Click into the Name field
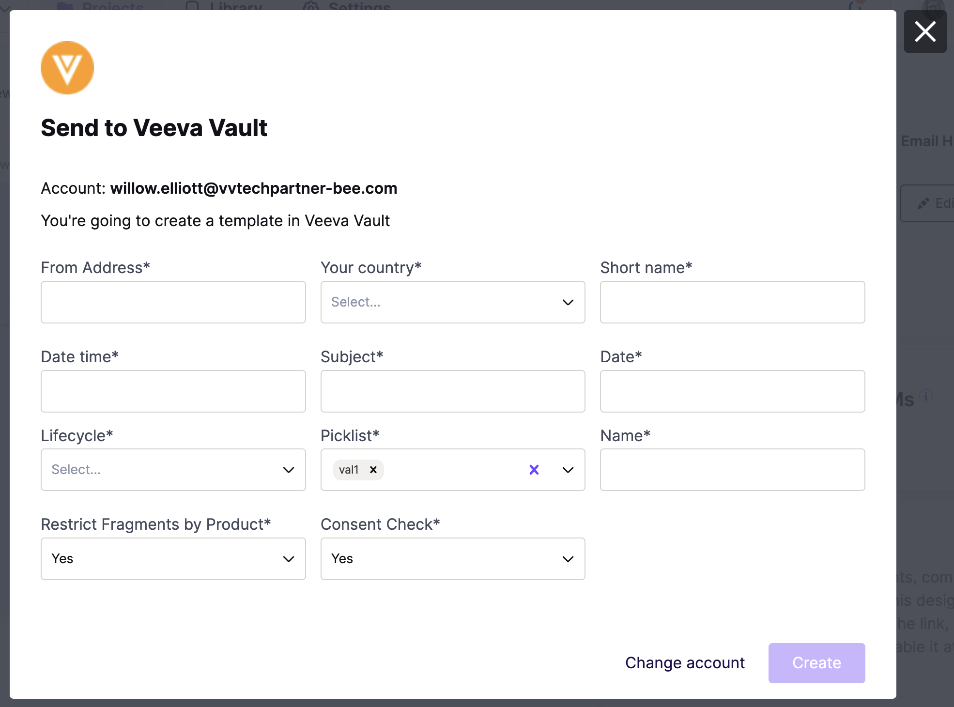The height and width of the screenshot is (707, 954). click(733, 470)
